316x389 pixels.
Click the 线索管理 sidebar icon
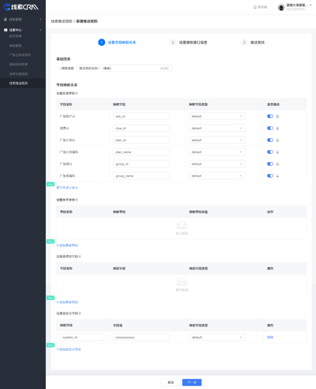tap(6, 19)
